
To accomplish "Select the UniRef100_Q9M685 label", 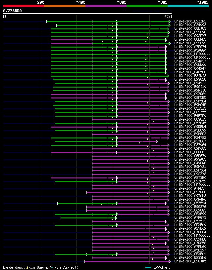I will [190, 149].
